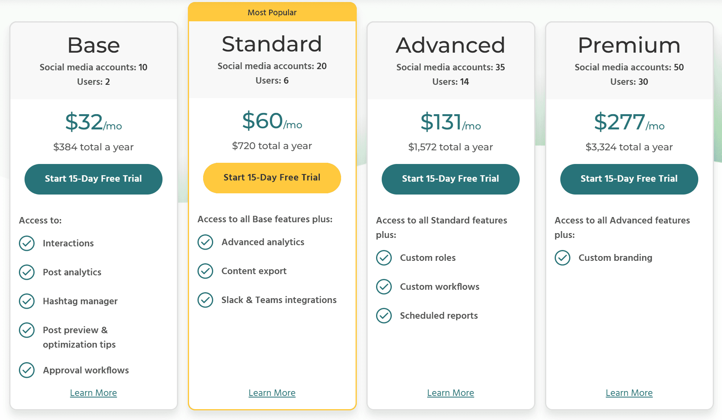Open Learn More under Premium plan
Image resolution: width=722 pixels, height=420 pixels.
click(629, 393)
